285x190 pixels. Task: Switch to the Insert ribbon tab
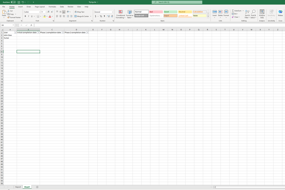tap(20, 7)
